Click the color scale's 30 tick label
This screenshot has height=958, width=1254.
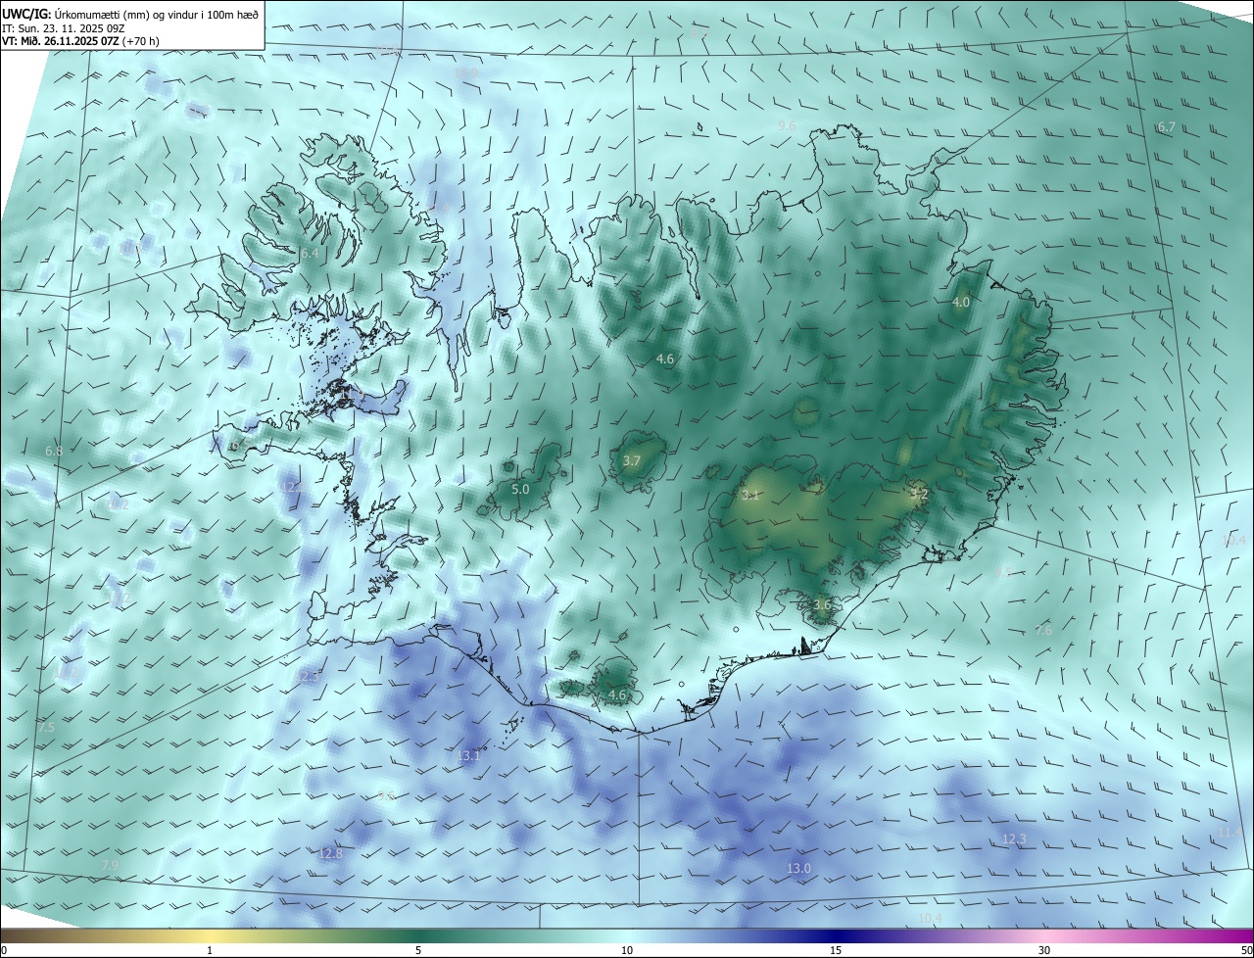click(x=1044, y=950)
